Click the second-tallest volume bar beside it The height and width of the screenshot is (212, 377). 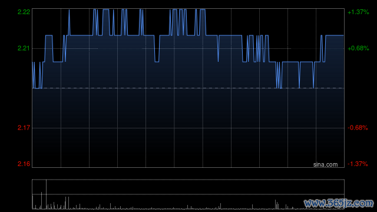pyautogui.click(x=42, y=200)
